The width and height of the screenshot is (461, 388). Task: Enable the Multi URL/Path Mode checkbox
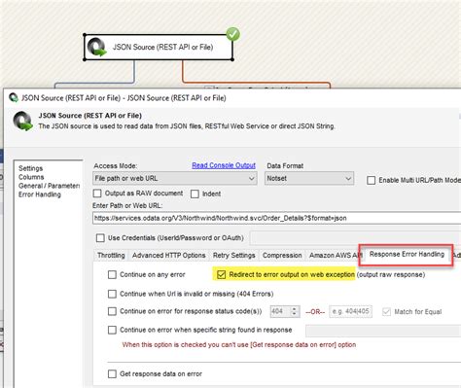[x=371, y=180]
